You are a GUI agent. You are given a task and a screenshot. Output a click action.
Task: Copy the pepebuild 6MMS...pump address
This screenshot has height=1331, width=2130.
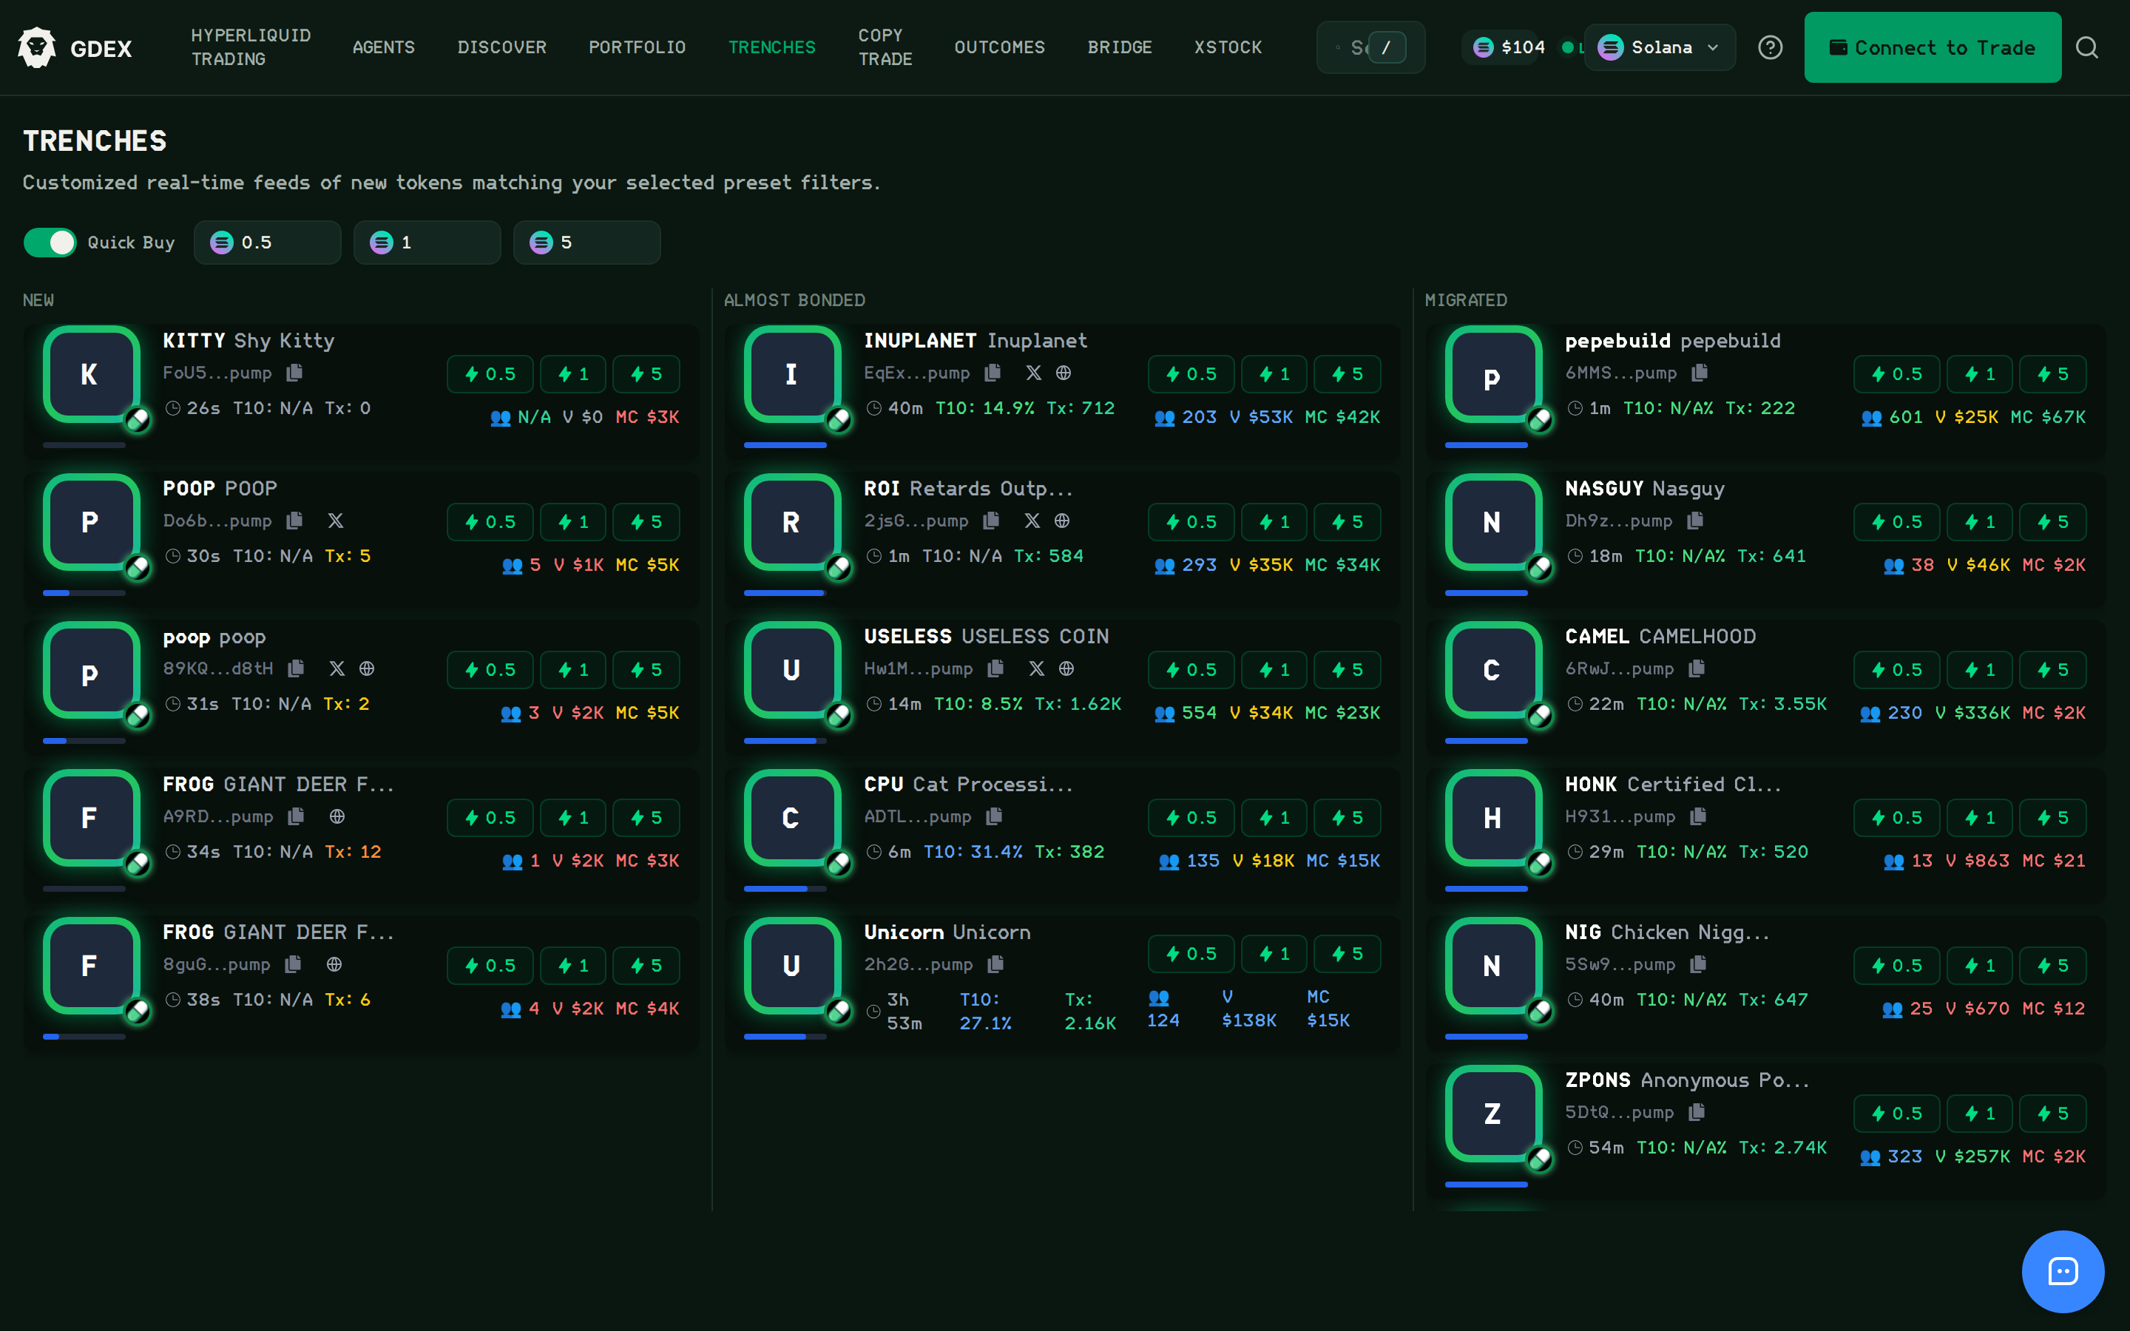coord(1700,373)
